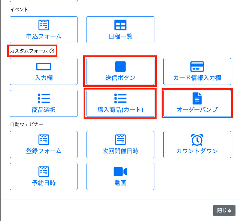Click the alarm clock カウントダウン icon
The height and width of the screenshot is (221, 240).
197,140
